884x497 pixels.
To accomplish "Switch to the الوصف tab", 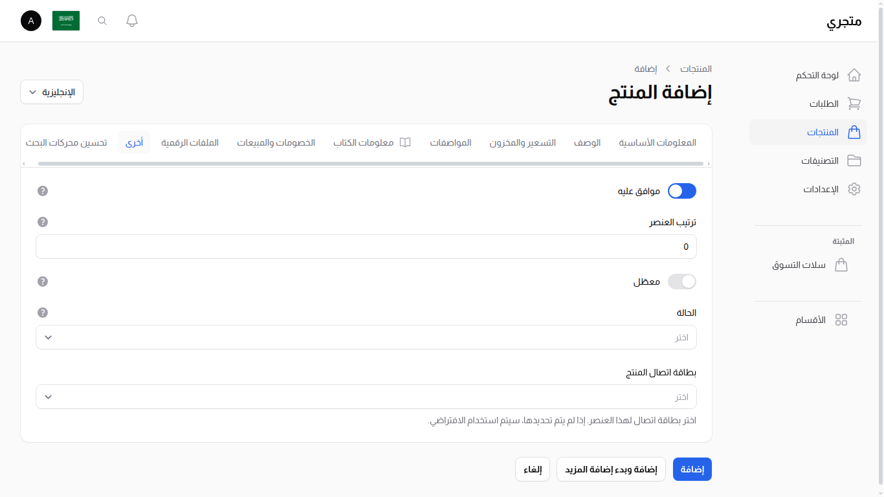I will (587, 142).
